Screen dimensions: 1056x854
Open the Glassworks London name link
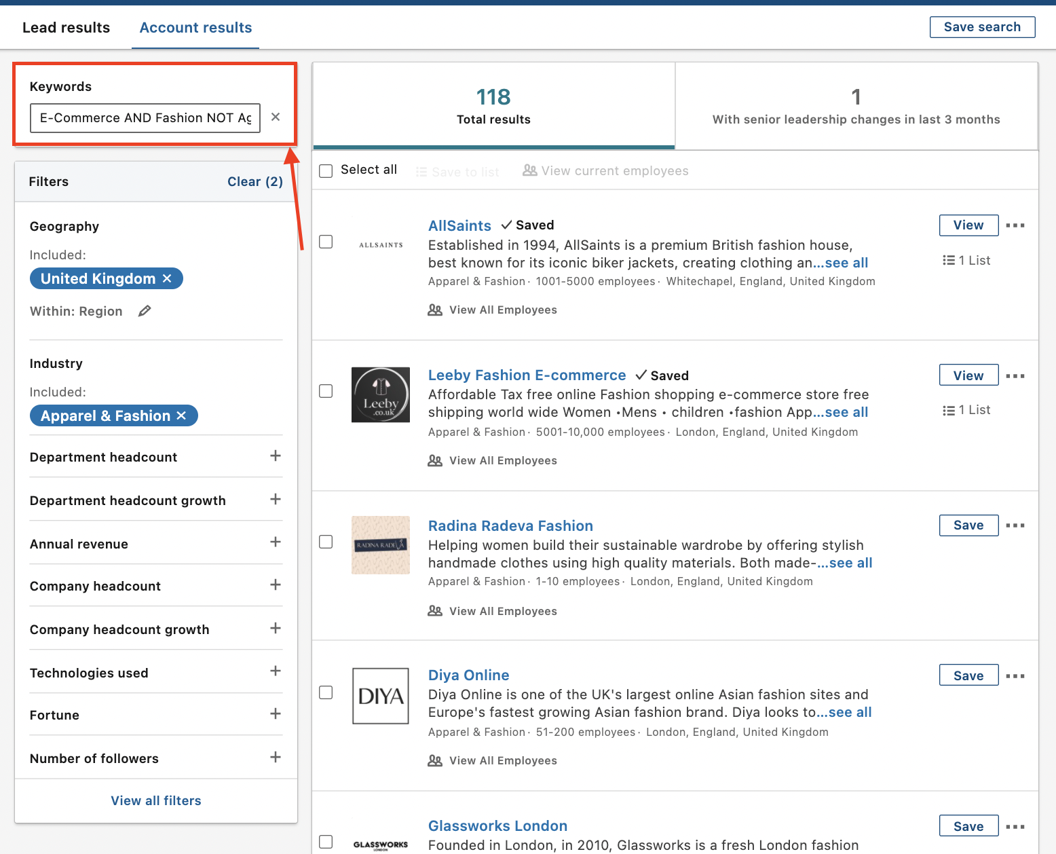click(x=497, y=826)
